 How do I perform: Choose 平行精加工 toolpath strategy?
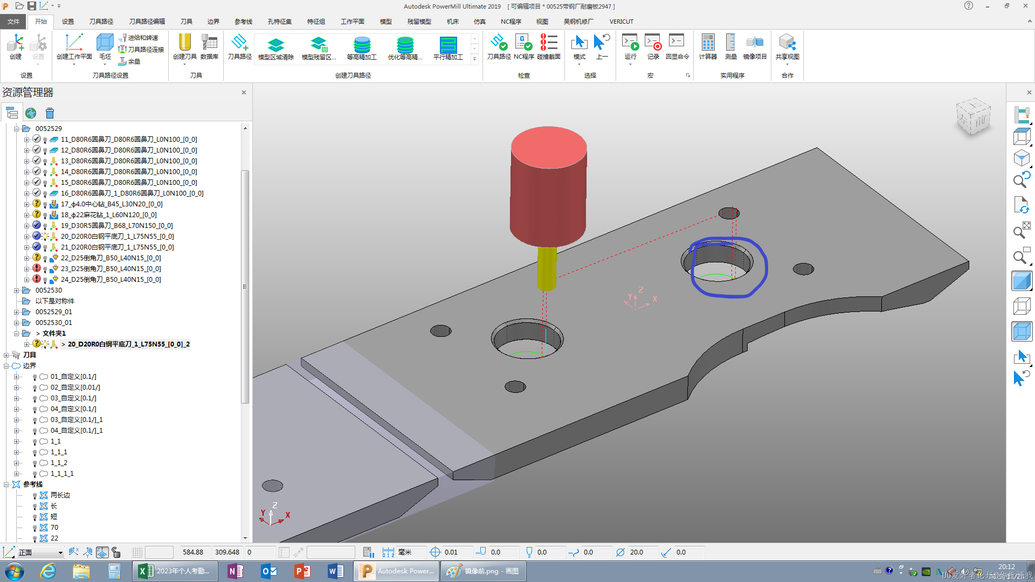tap(448, 48)
